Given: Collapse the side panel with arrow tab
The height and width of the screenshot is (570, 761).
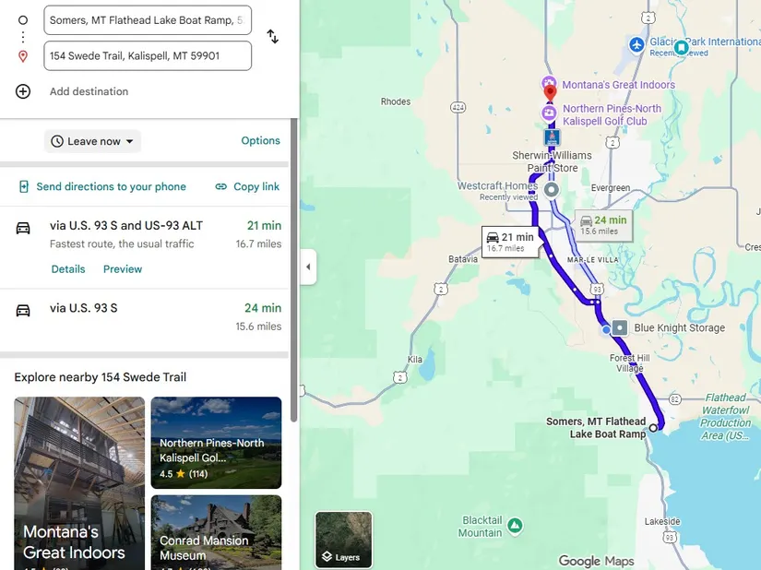Looking at the screenshot, I should pyautogui.click(x=308, y=267).
